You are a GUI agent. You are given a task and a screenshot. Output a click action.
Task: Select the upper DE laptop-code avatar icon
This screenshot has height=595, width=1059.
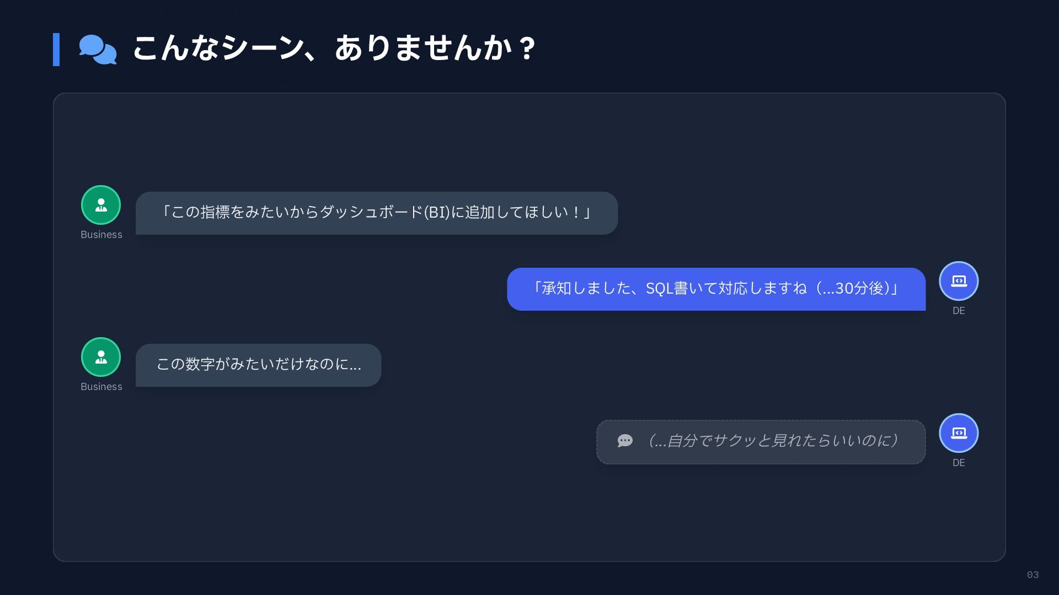959,281
